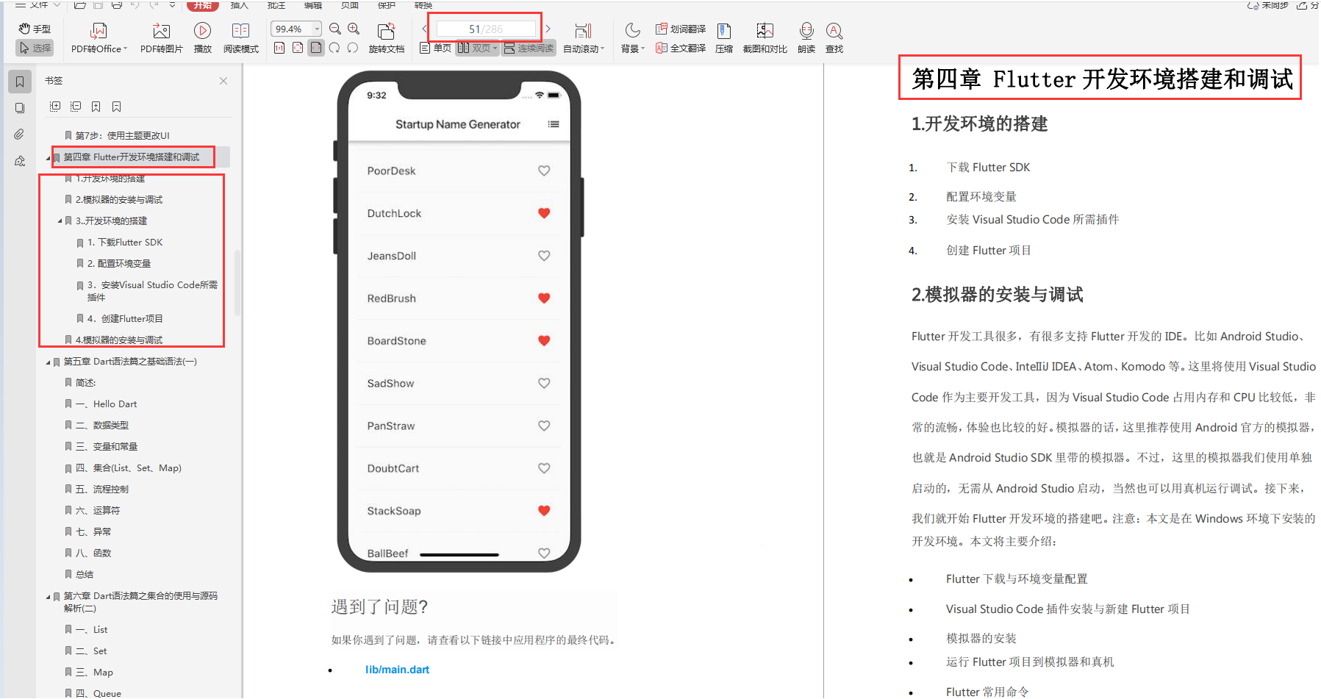
Task: Jump to bookmark 八、函数
Action: [93, 553]
